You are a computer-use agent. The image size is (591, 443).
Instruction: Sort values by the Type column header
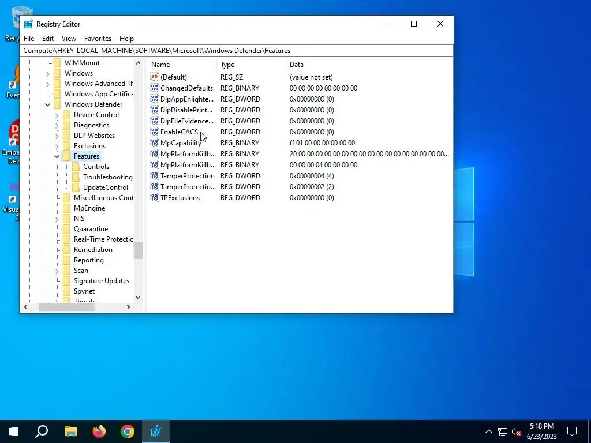tap(252, 65)
